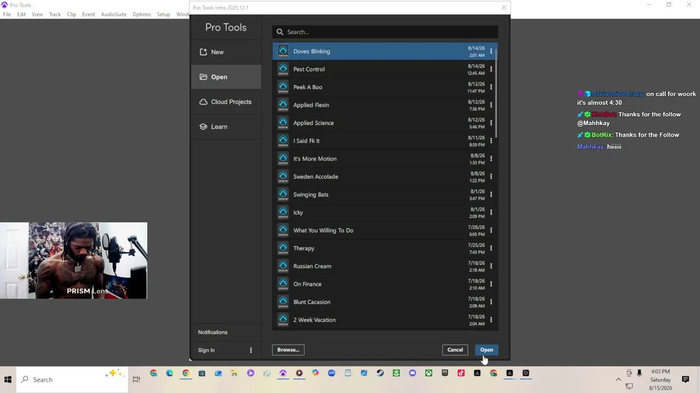Screen dimensions: 700x393
Task: Open the options menu for Pest Control
Action: pos(491,69)
